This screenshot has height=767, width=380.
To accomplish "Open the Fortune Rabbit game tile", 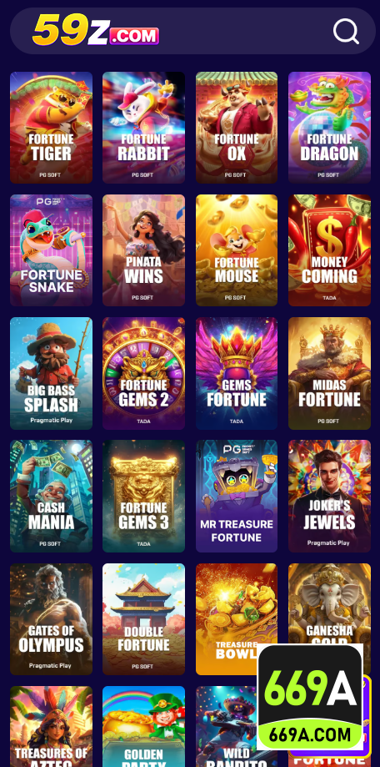I will point(143,128).
